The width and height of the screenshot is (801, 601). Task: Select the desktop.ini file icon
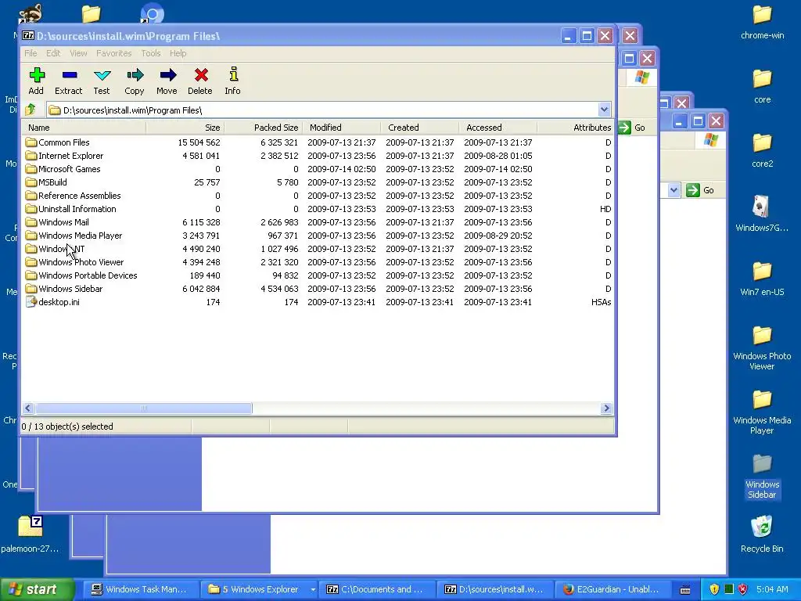(x=31, y=301)
